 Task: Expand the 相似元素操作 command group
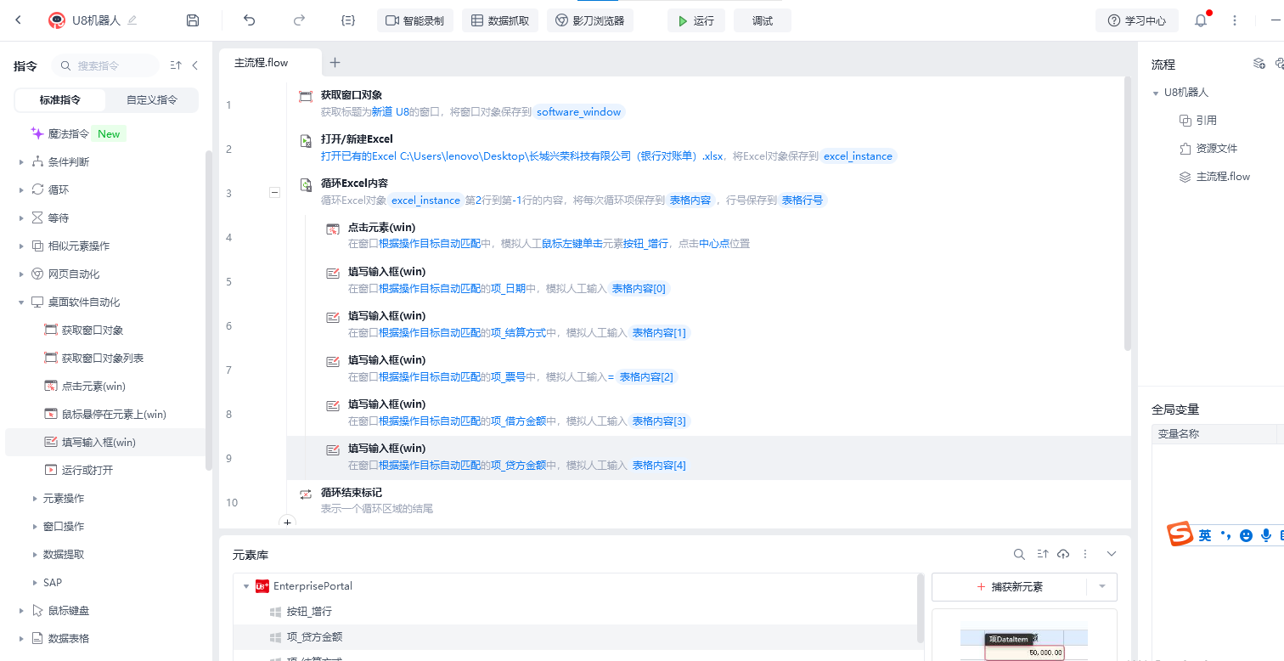tap(22, 246)
